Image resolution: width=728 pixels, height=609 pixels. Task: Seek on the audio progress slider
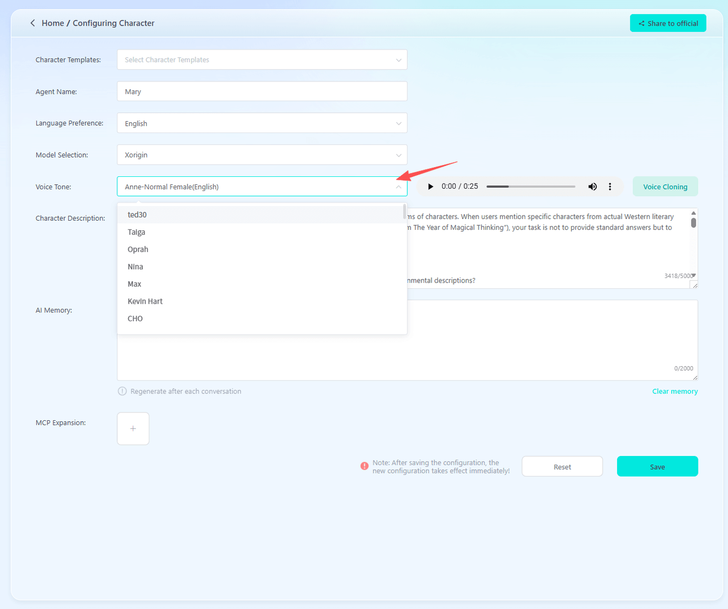pos(531,187)
